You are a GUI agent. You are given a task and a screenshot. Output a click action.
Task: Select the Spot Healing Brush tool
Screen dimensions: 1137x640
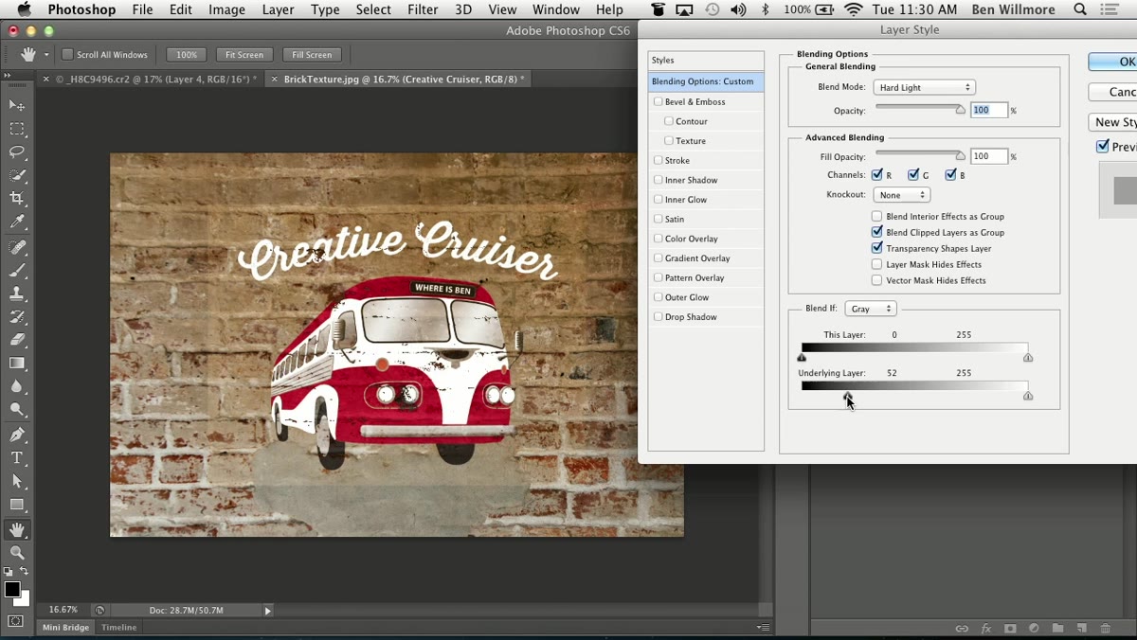tap(17, 247)
